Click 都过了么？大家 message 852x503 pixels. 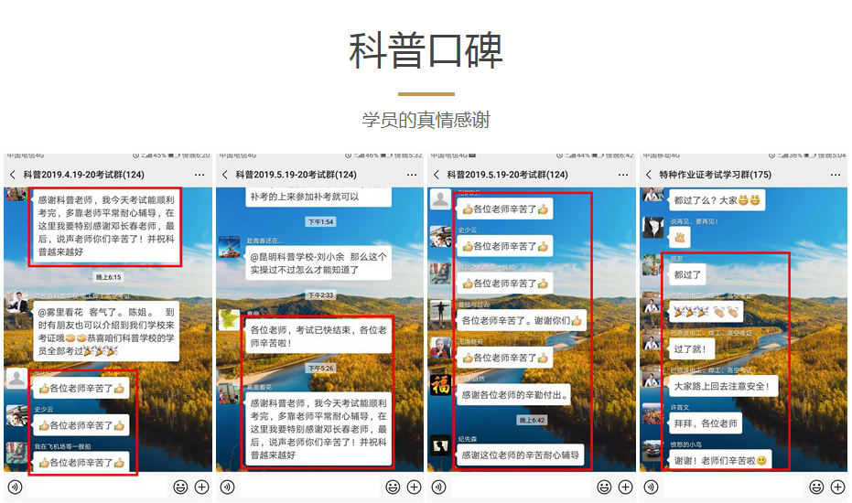point(717,200)
